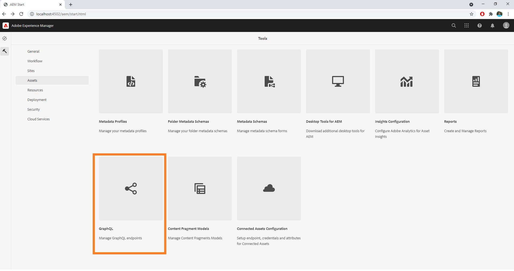Click the Adobe logo in the header

click(6, 26)
